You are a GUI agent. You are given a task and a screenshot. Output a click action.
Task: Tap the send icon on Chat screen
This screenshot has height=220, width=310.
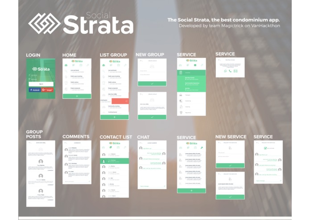165,186
